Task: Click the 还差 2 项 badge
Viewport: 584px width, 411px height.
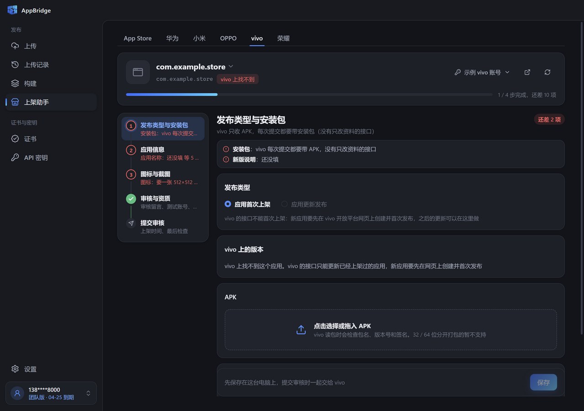Action: point(549,120)
